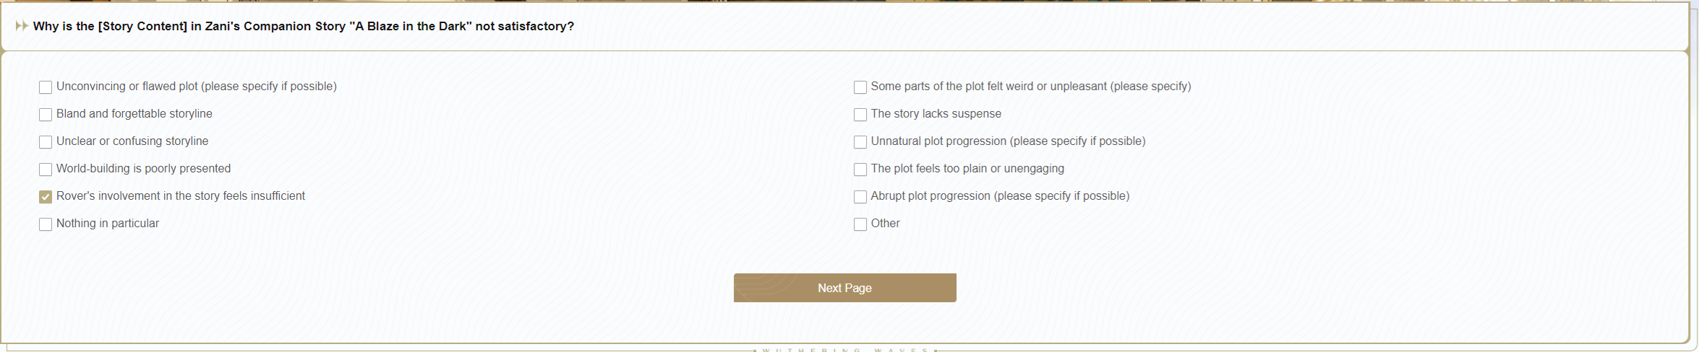Click the "Other" label text

[x=885, y=224]
